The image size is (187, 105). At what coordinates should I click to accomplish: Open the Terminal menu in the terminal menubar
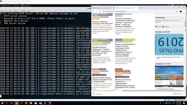pyautogui.click(x=22, y=11)
